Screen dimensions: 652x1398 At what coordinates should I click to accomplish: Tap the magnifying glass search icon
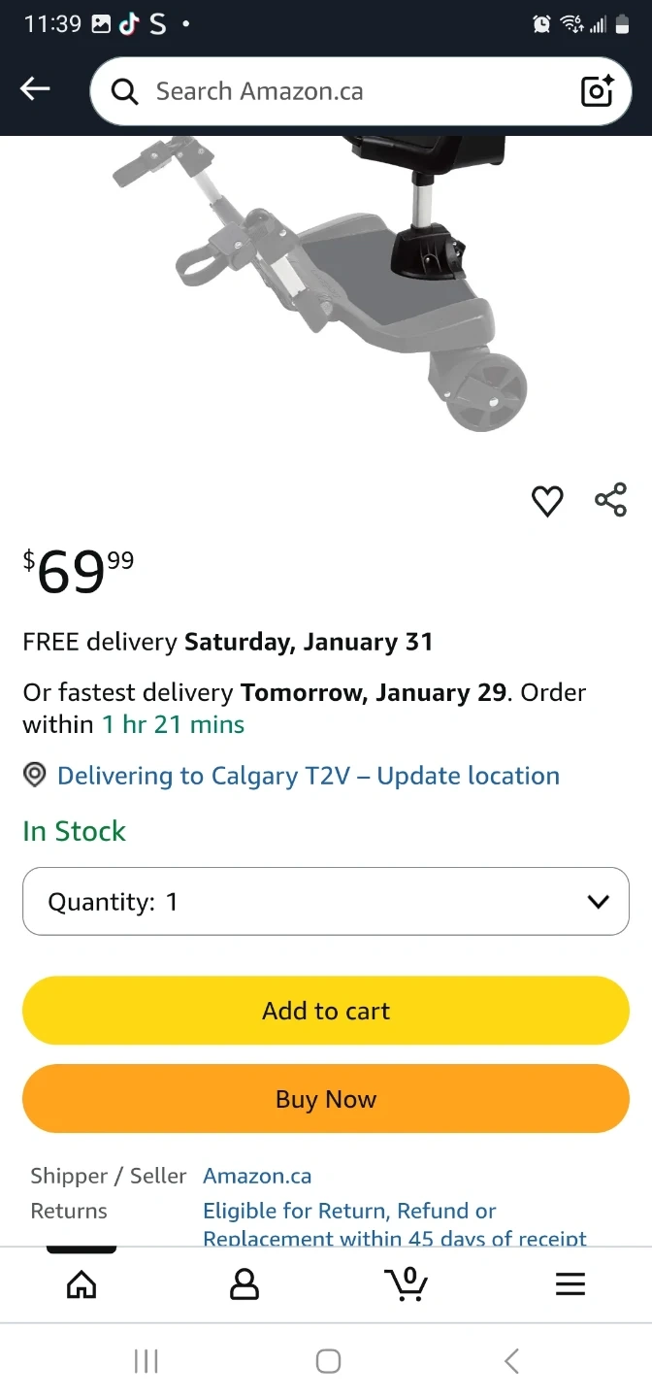coord(125,91)
